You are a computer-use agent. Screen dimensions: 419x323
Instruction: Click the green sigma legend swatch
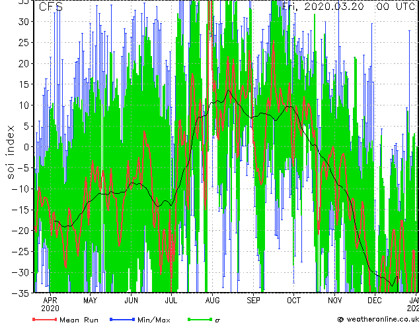click(200, 319)
